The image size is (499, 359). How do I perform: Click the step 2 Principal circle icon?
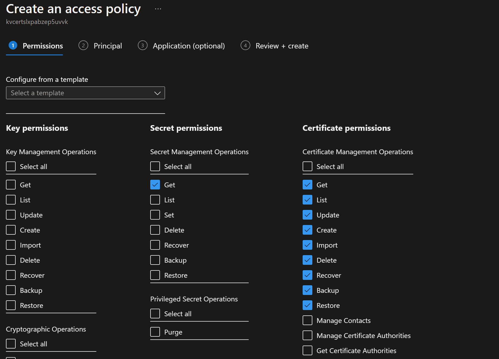pyautogui.click(x=83, y=45)
